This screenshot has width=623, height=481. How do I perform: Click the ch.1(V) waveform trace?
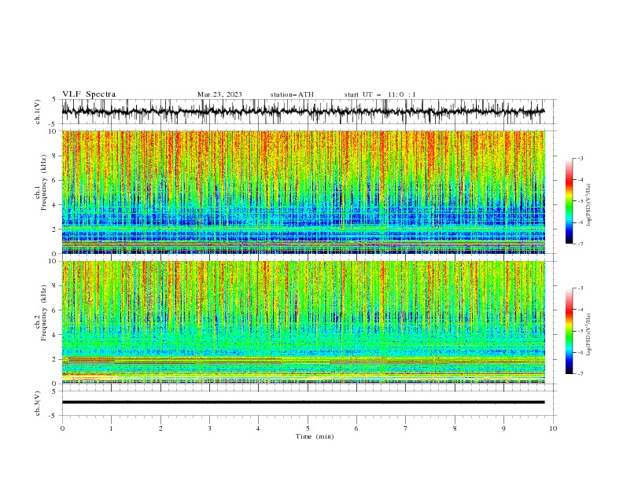pos(303,112)
